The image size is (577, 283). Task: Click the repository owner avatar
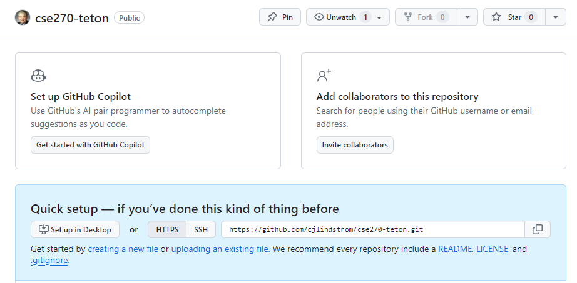[22, 17]
